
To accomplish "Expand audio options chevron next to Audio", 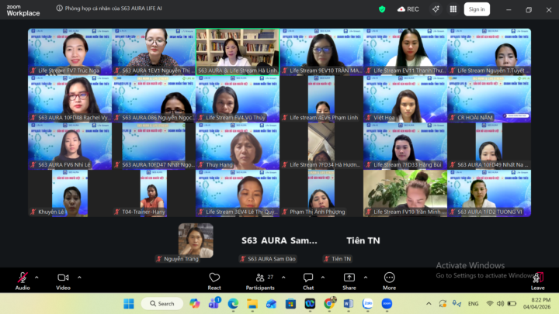I will tap(36, 278).
